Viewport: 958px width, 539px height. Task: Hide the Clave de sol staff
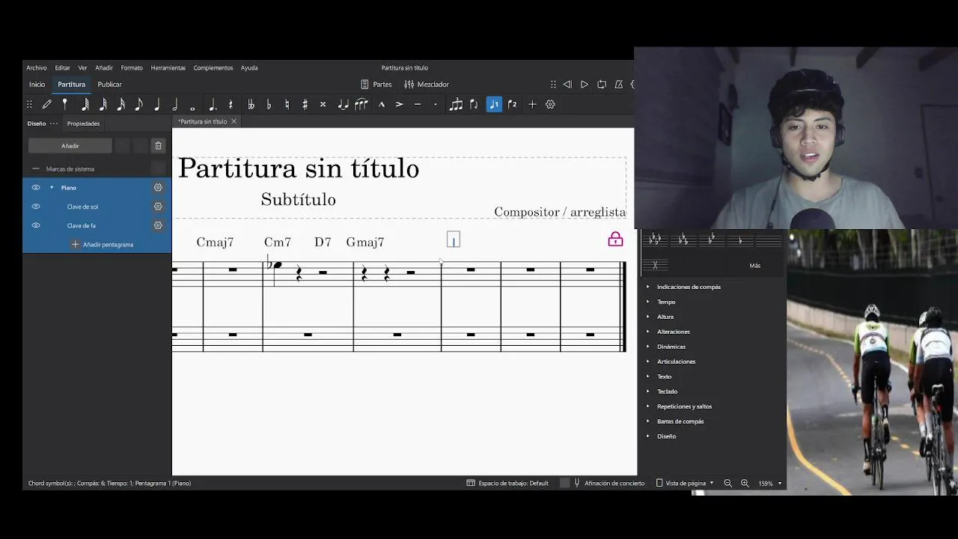click(x=36, y=207)
